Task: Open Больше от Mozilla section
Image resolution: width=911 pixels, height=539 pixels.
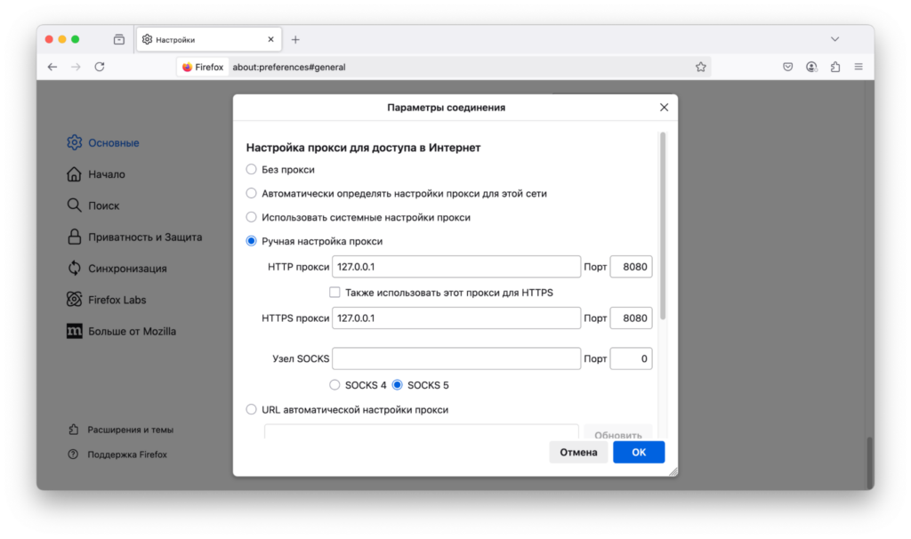Action: [x=133, y=331]
